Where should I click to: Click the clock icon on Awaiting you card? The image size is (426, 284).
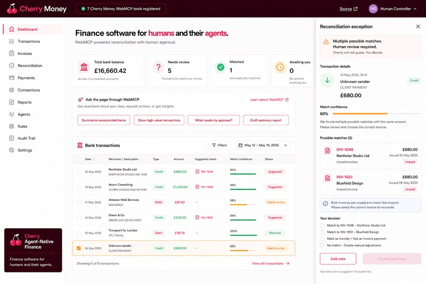click(280, 67)
